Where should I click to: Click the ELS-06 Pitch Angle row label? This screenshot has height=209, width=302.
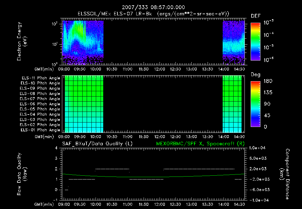pyautogui.click(x=40, y=104)
